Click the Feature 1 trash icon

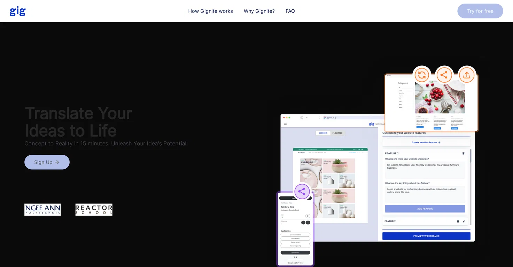pyautogui.click(x=458, y=221)
